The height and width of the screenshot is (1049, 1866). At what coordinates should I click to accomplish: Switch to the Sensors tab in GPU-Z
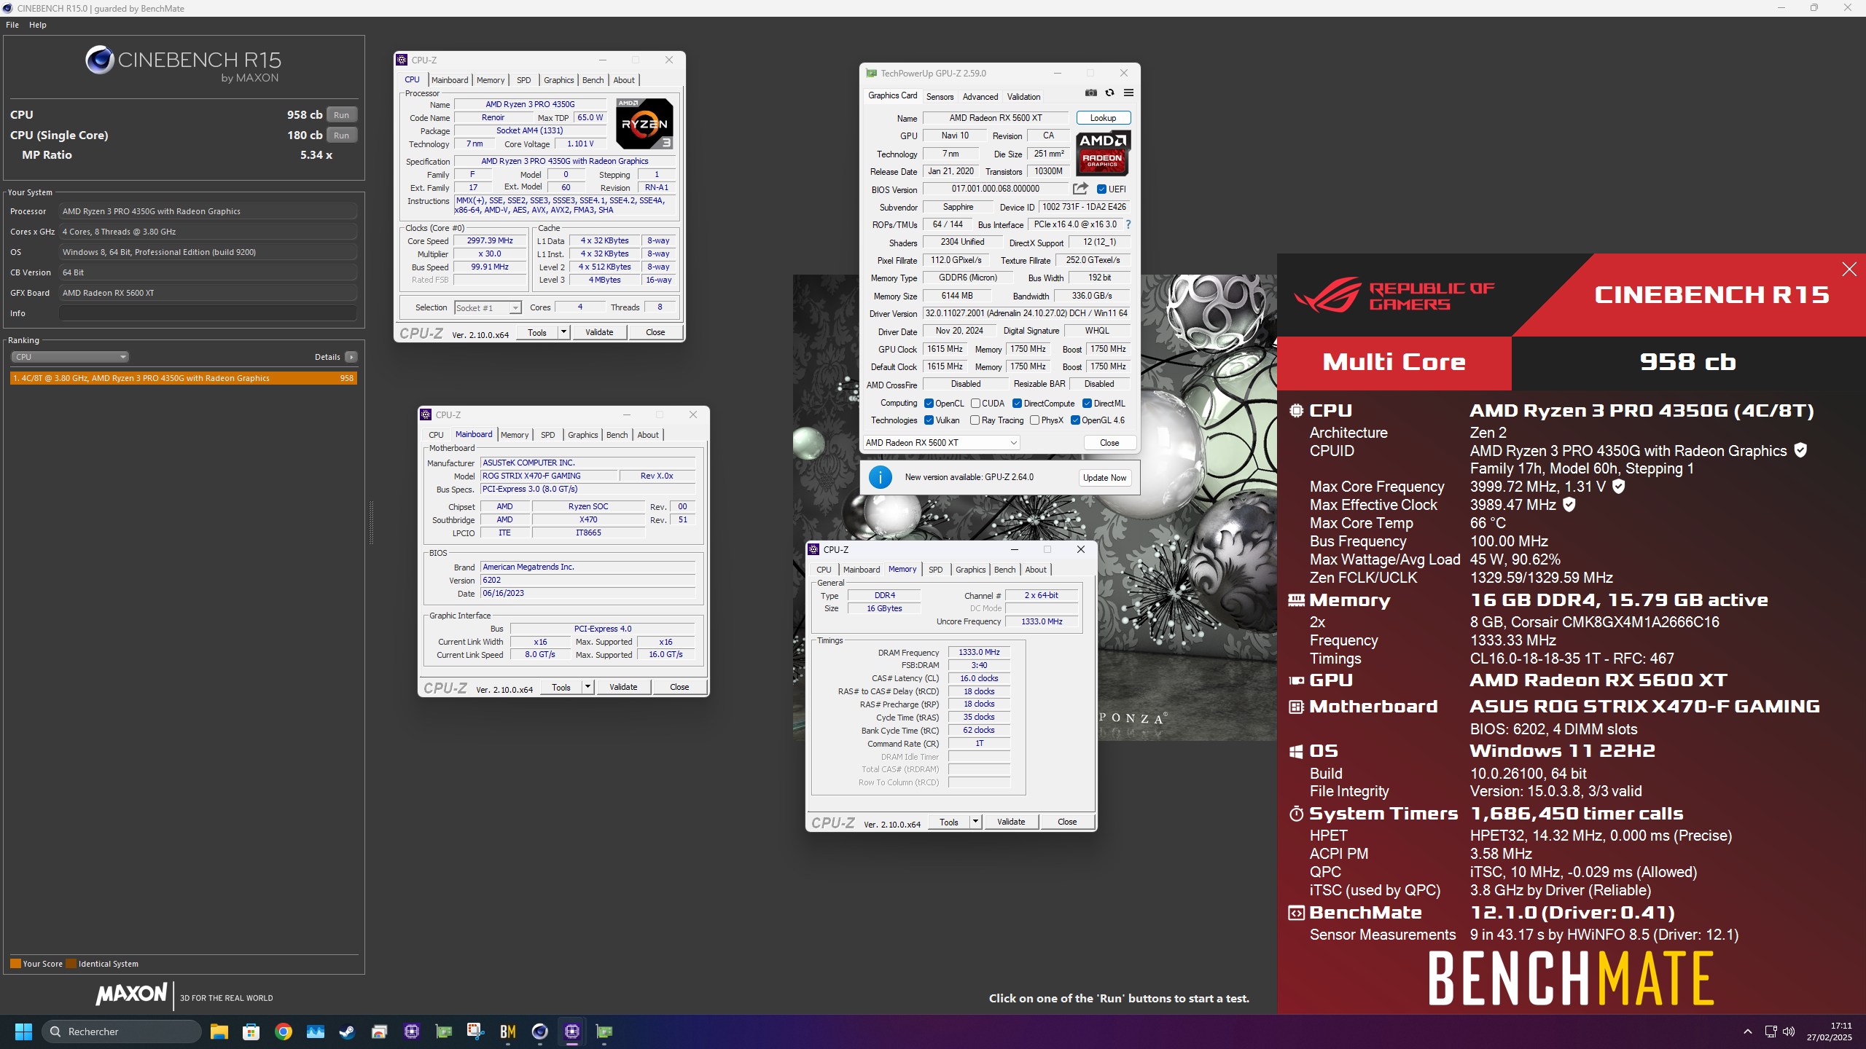pyautogui.click(x=940, y=96)
